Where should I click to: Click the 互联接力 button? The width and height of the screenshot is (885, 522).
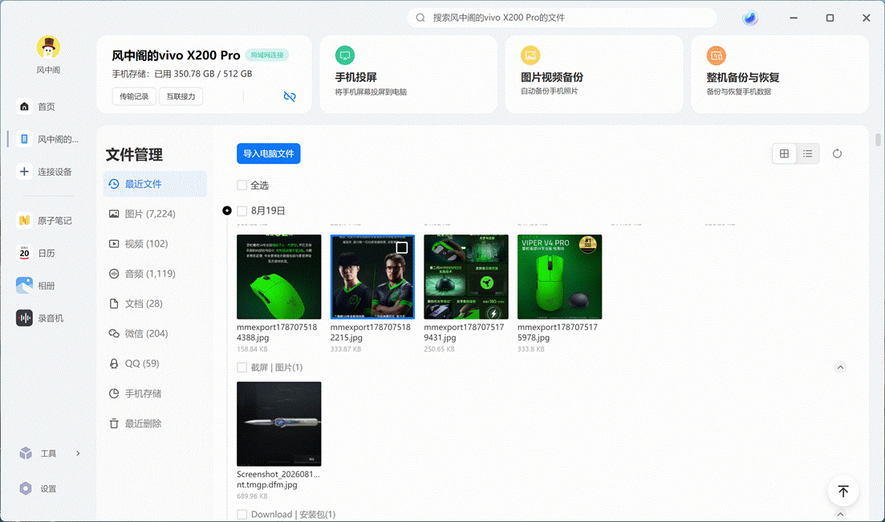tap(181, 96)
